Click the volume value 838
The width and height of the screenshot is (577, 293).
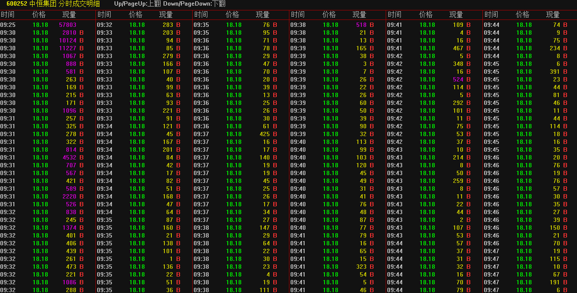click(71, 212)
